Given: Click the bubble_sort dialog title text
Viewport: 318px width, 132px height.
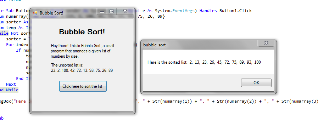Looking at the screenshot, I should coord(154,45).
